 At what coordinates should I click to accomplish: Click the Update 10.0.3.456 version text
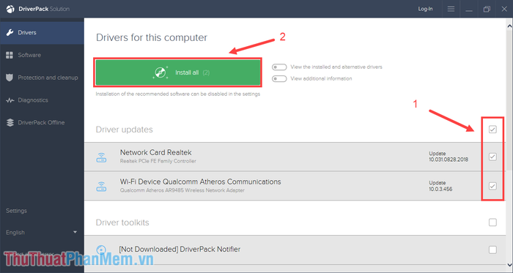[x=440, y=186]
